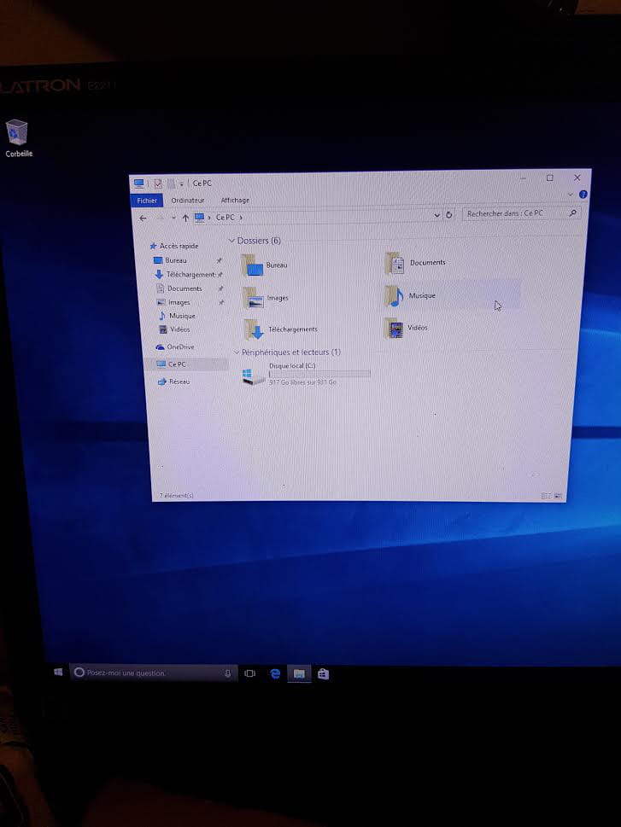This screenshot has width=621, height=827.
Task: Refresh the current folder view
Action: point(448,215)
